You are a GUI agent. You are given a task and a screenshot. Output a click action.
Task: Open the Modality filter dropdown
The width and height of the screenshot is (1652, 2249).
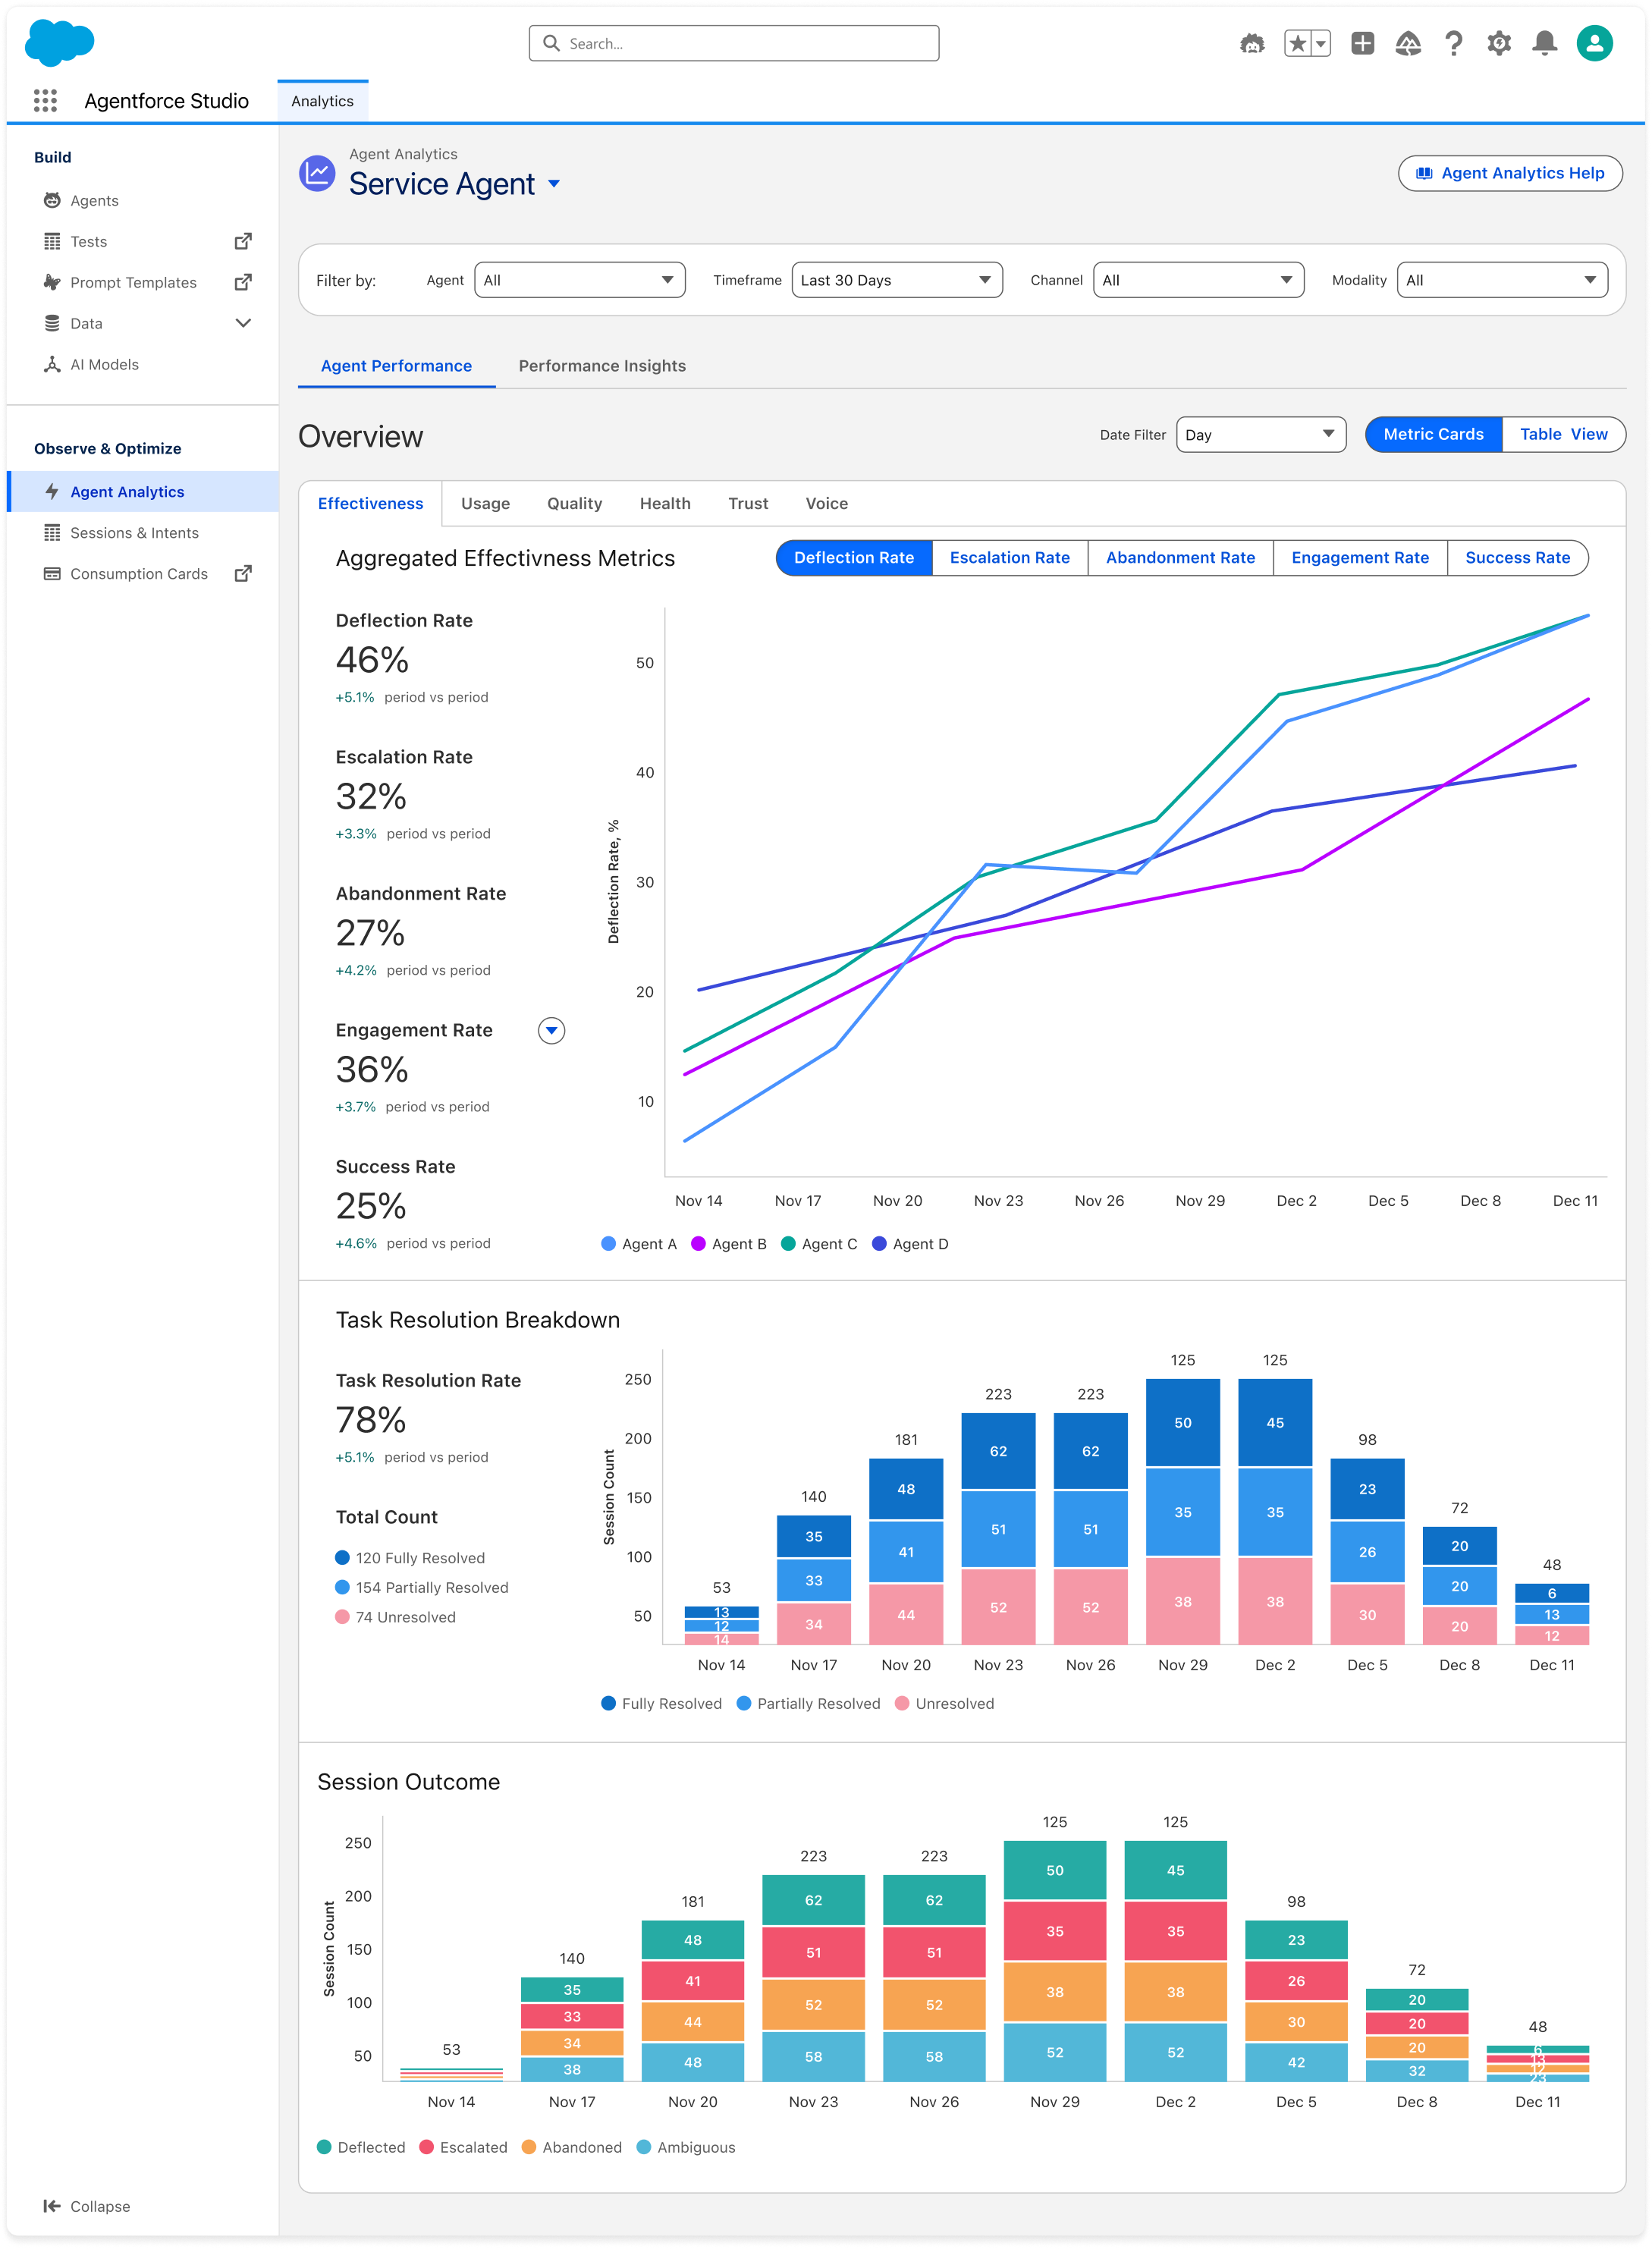point(1502,280)
